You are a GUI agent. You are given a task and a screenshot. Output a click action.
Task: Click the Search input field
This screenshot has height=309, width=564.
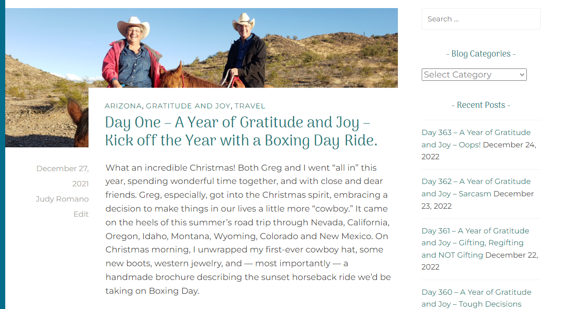point(481,19)
